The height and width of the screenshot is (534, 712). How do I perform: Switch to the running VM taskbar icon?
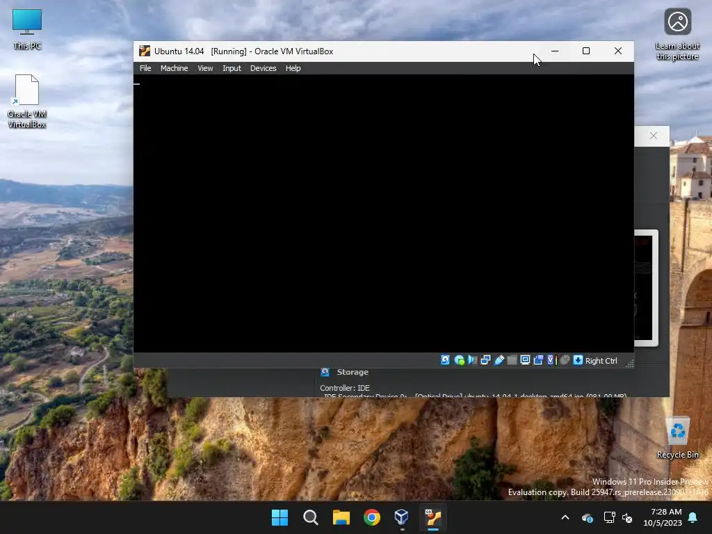[432, 517]
